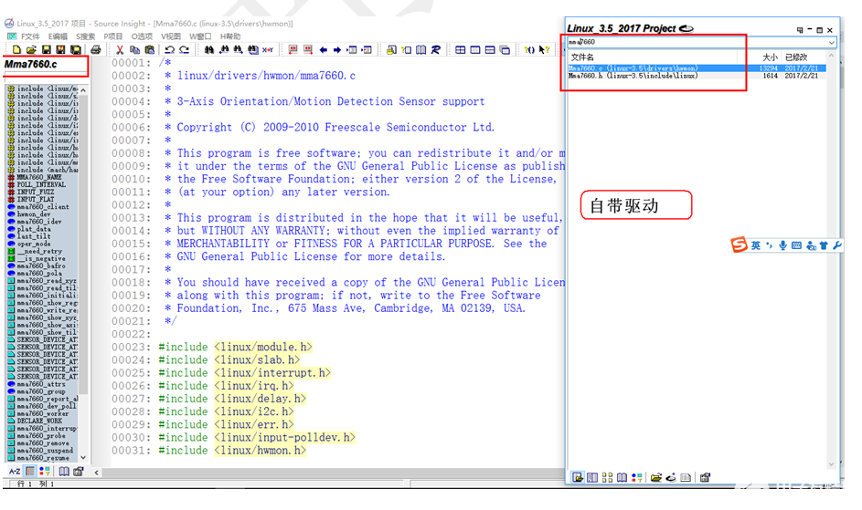The width and height of the screenshot is (862, 510).
Task: Click the colored symbol-type filter icon in symbol panel
Action: [x=45, y=471]
